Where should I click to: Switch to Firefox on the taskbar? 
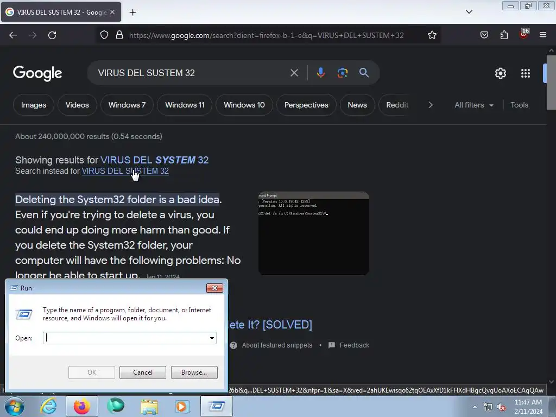(x=82, y=406)
